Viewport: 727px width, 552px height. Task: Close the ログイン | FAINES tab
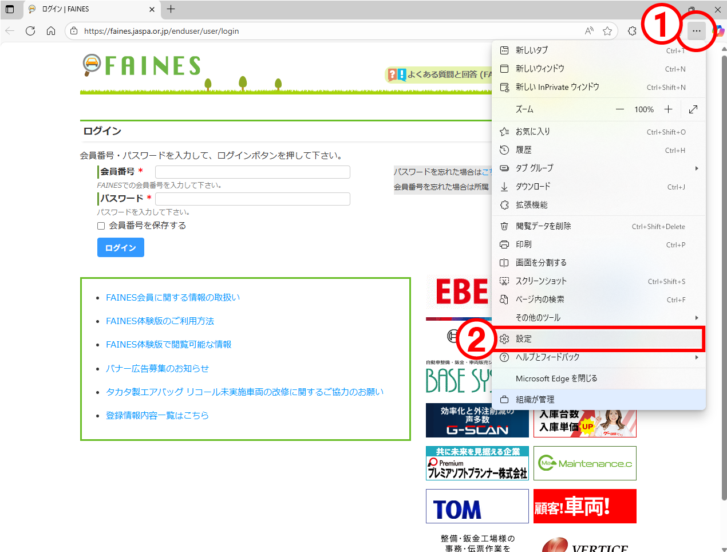(x=152, y=9)
